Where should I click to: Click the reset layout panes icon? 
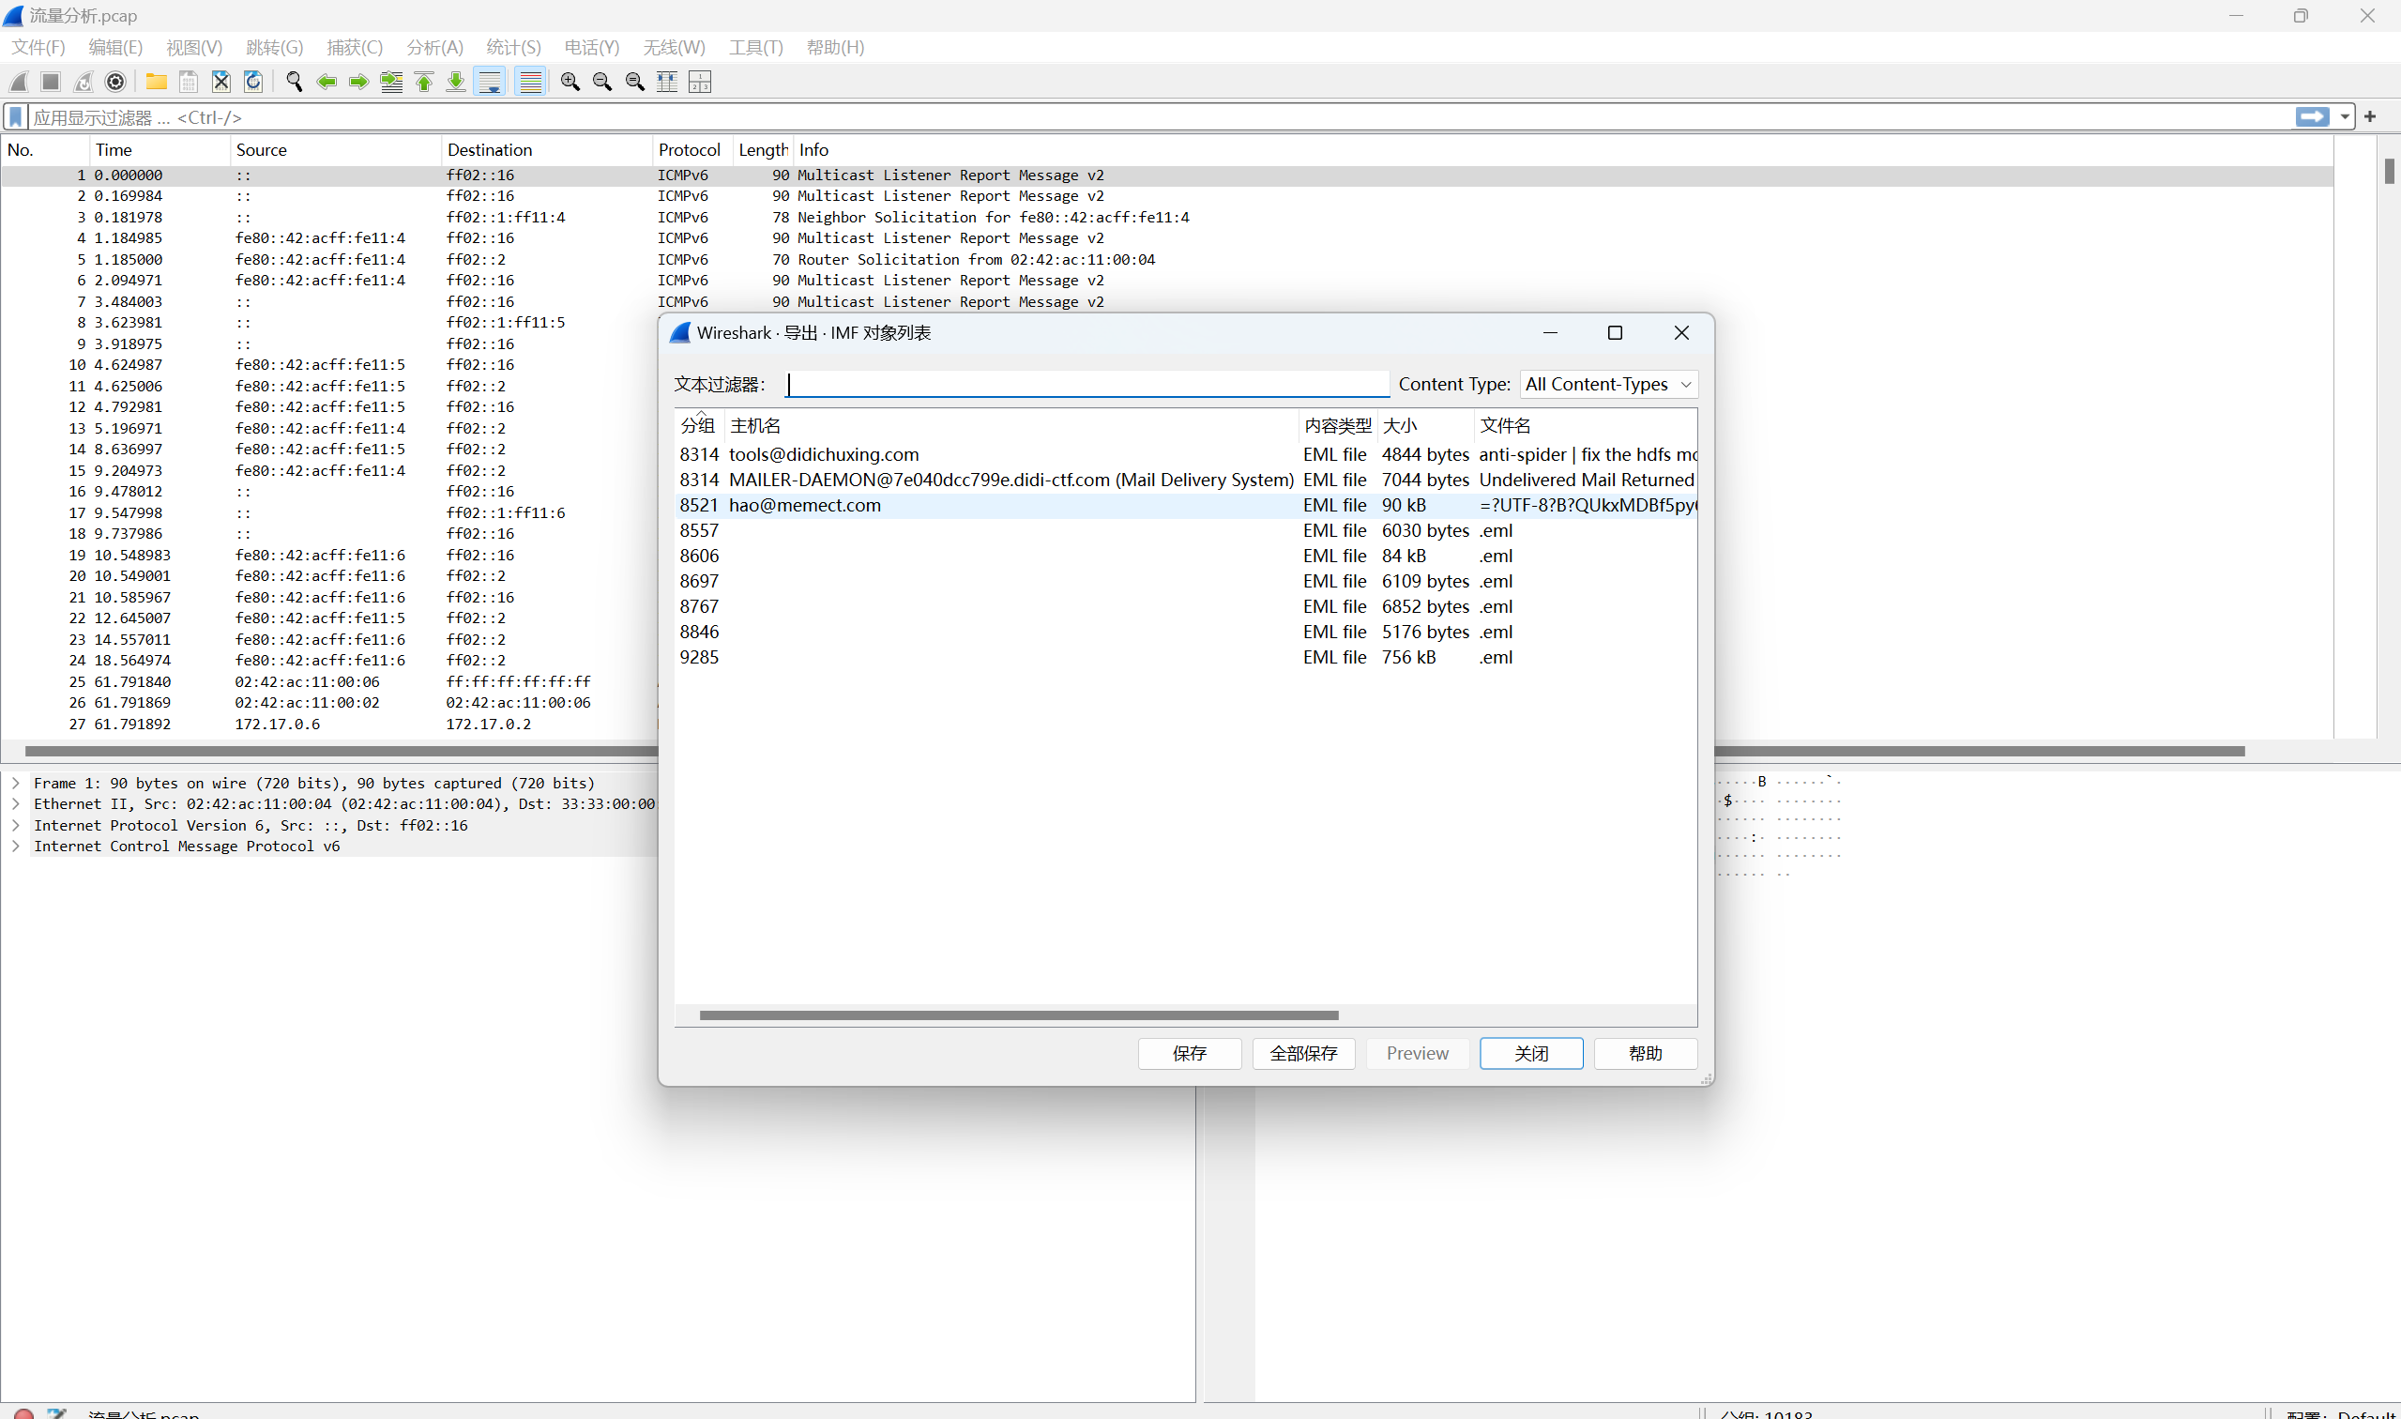click(x=700, y=82)
